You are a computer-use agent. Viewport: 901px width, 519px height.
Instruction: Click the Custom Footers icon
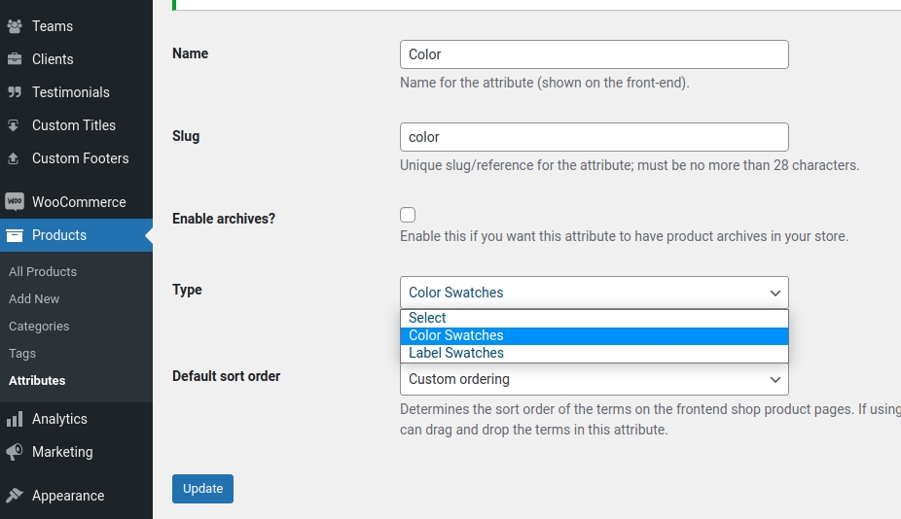(15, 158)
